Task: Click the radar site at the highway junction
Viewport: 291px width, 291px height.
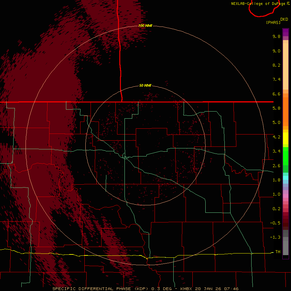Action: pyautogui.click(x=126, y=157)
